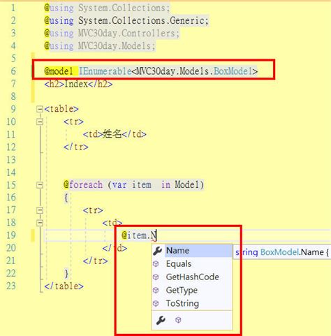This screenshot has width=331, height=336.
Task: Click the closing tr tag on line 21
Action: coord(96,261)
